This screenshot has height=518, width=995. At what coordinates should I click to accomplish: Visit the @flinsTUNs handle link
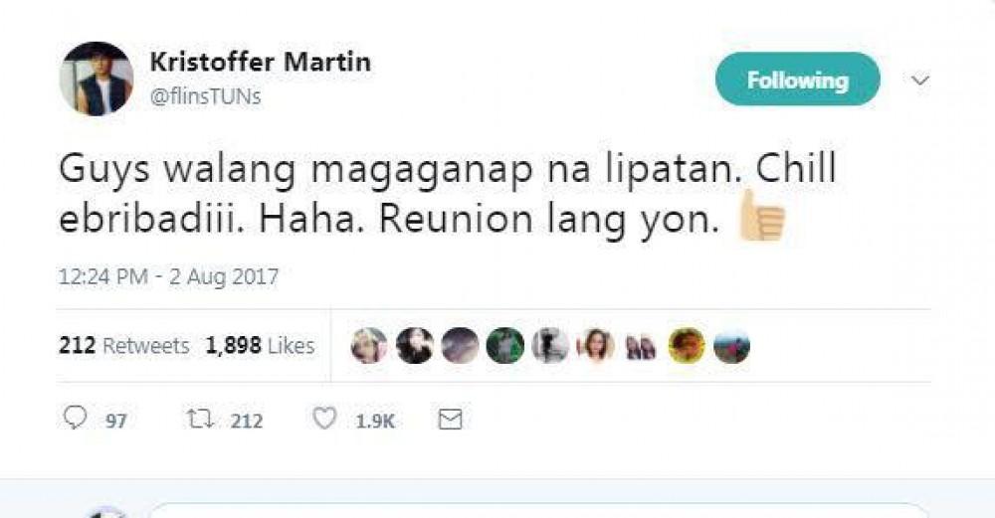pyautogui.click(x=205, y=97)
